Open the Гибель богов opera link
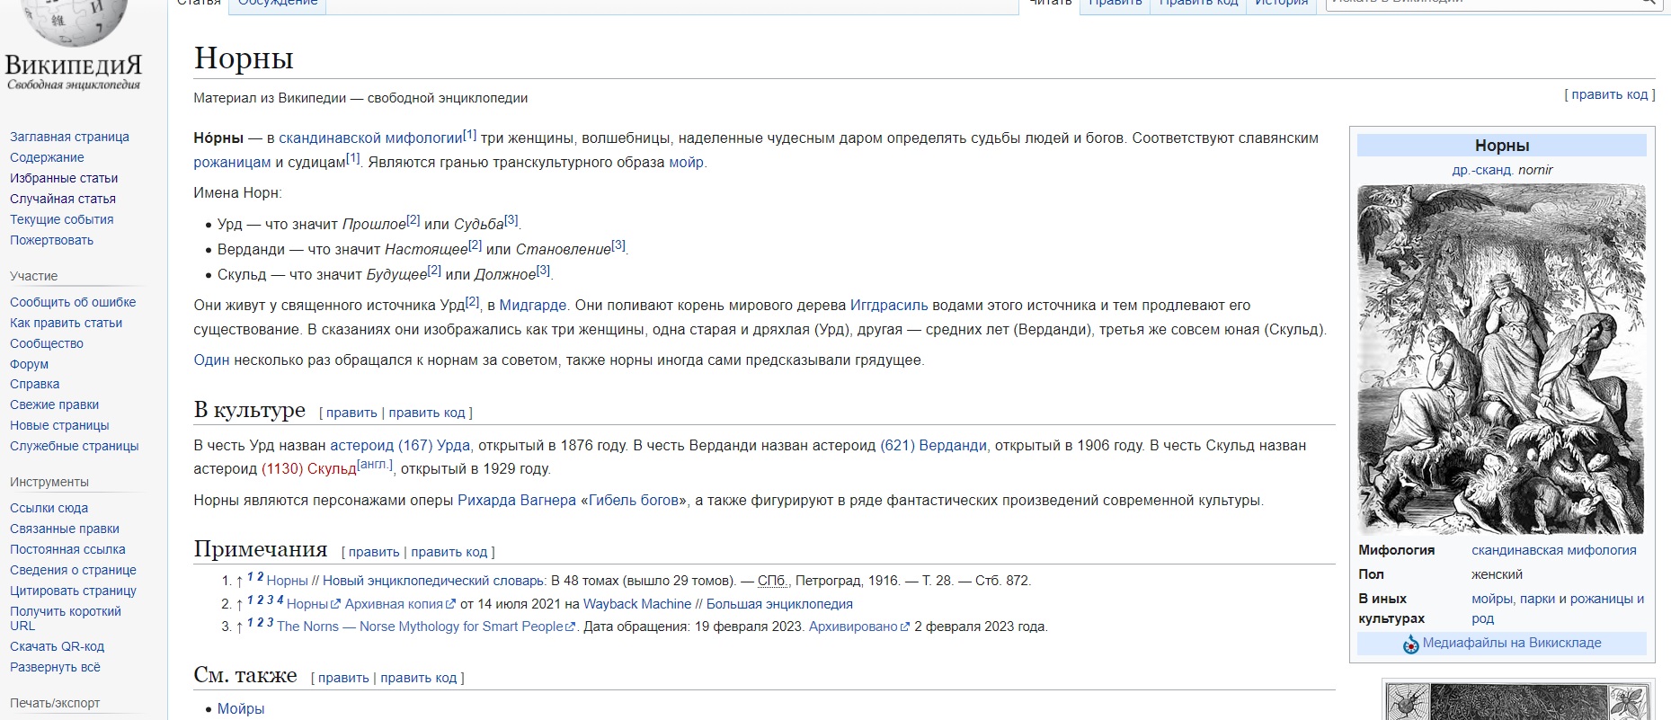The width and height of the screenshot is (1671, 720). tap(634, 501)
